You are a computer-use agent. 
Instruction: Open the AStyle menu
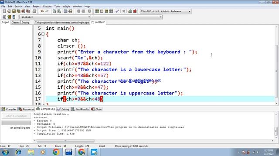tap(66, 6)
